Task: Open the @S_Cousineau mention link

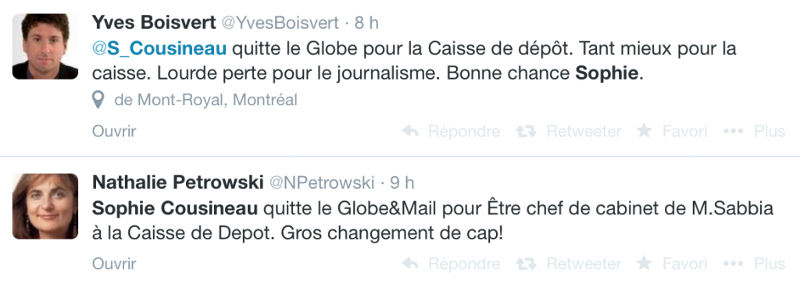Action: [159, 49]
